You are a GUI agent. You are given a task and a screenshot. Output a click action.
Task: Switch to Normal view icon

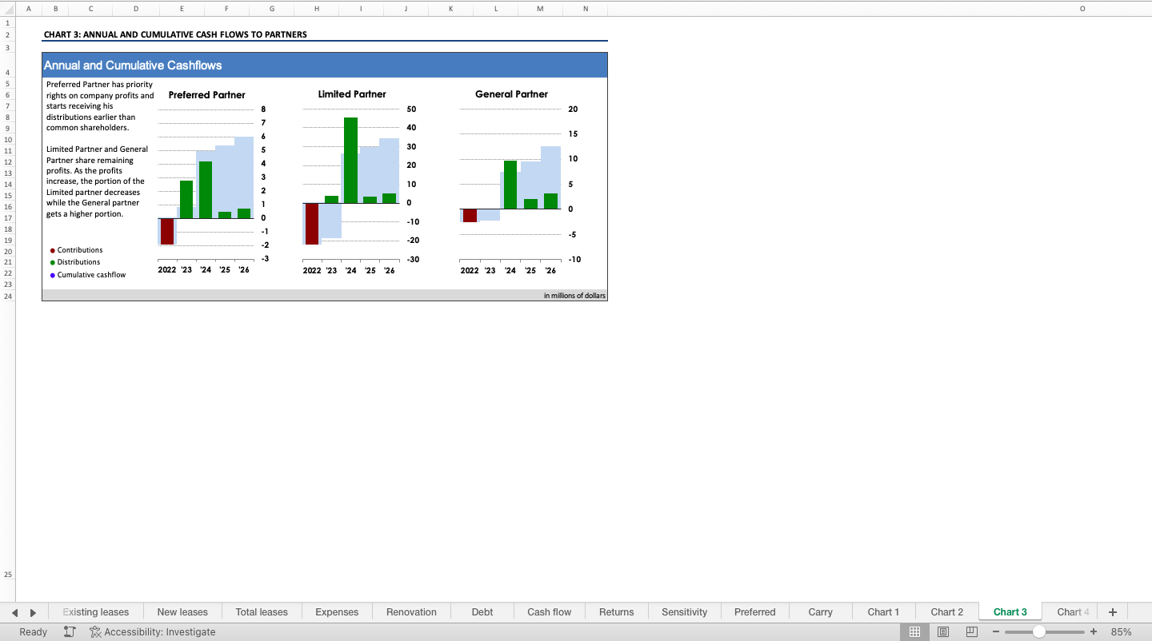(914, 632)
